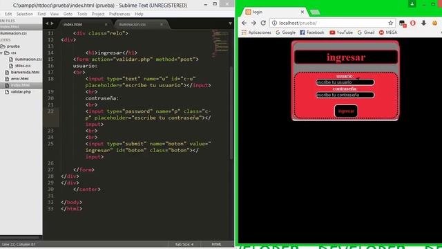The width and height of the screenshot is (442, 249).
Task: Open the Goto menu
Action: [68, 14]
